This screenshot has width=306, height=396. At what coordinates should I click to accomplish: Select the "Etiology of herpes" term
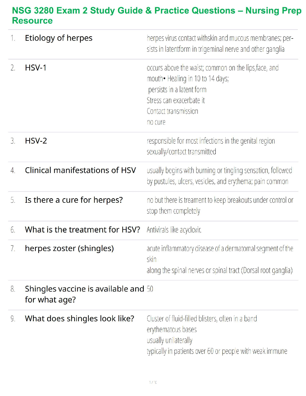coord(58,38)
